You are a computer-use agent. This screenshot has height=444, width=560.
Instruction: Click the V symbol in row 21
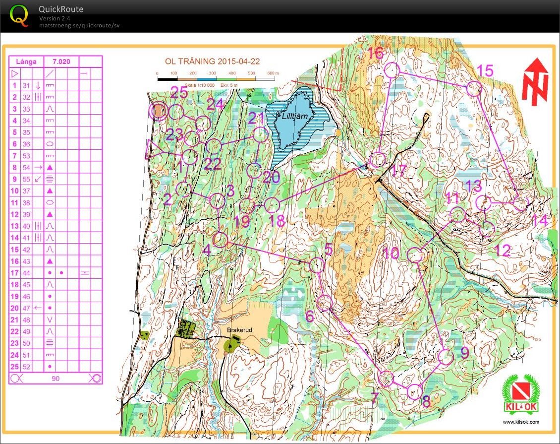coord(50,319)
